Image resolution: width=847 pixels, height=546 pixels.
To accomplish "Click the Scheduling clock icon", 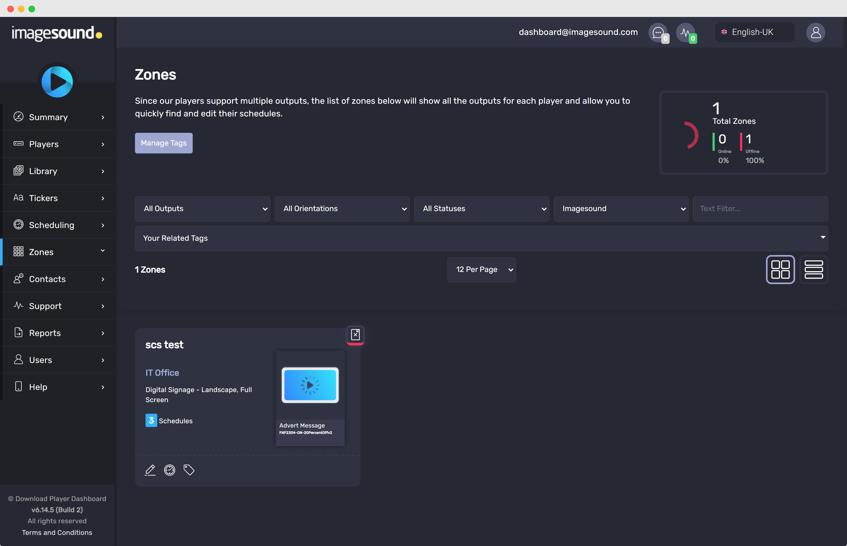I will click(19, 224).
